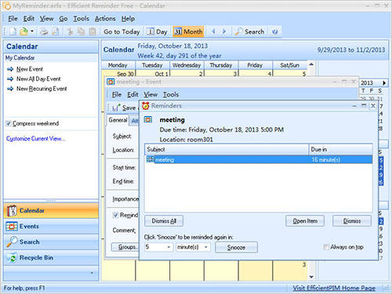Open the Help menu
This screenshot has height=294, width=392.
(128, 19)
